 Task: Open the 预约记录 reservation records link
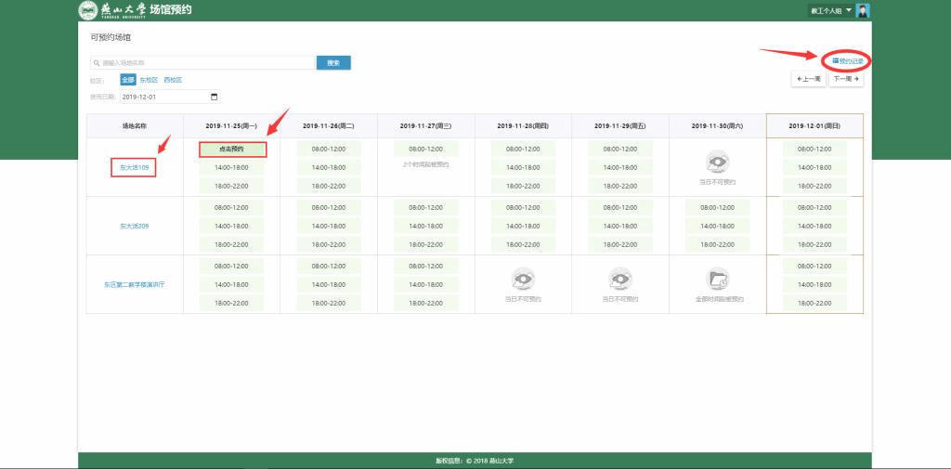click(x=848, y=60)
